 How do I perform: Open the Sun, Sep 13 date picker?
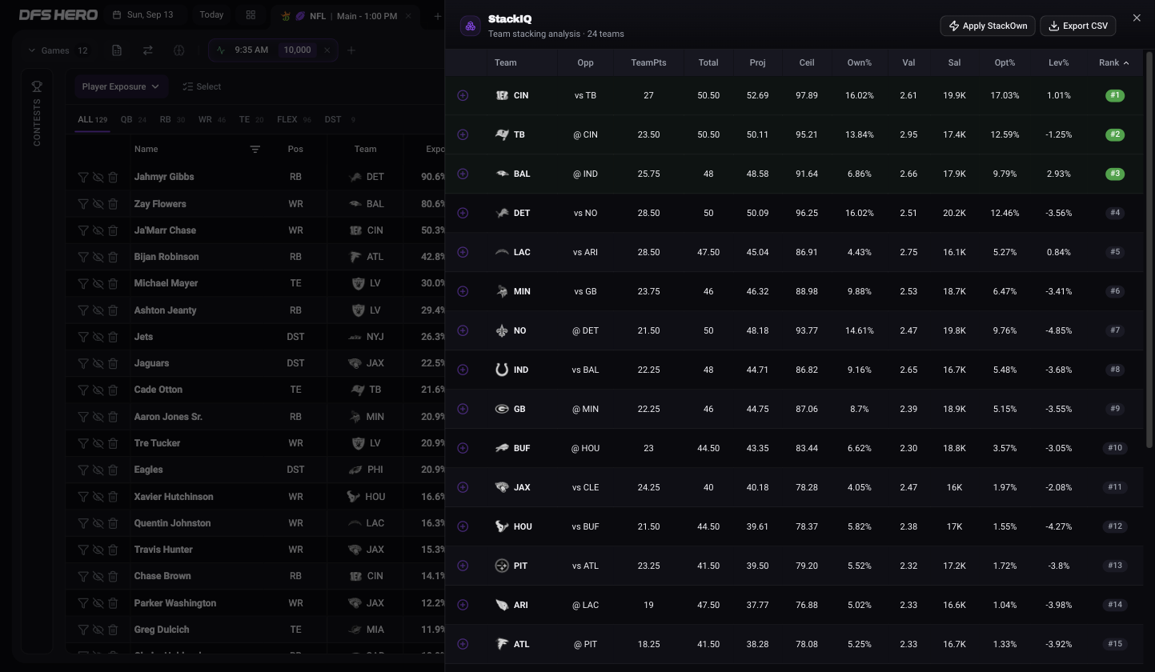pyautogui.click(x=143, y=15)
